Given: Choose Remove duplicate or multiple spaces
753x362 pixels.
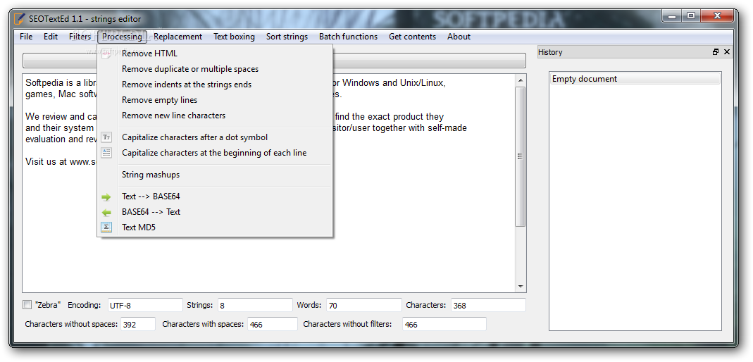Looking at the screenshot, I should pyautogui.click(x=215, y=69).
